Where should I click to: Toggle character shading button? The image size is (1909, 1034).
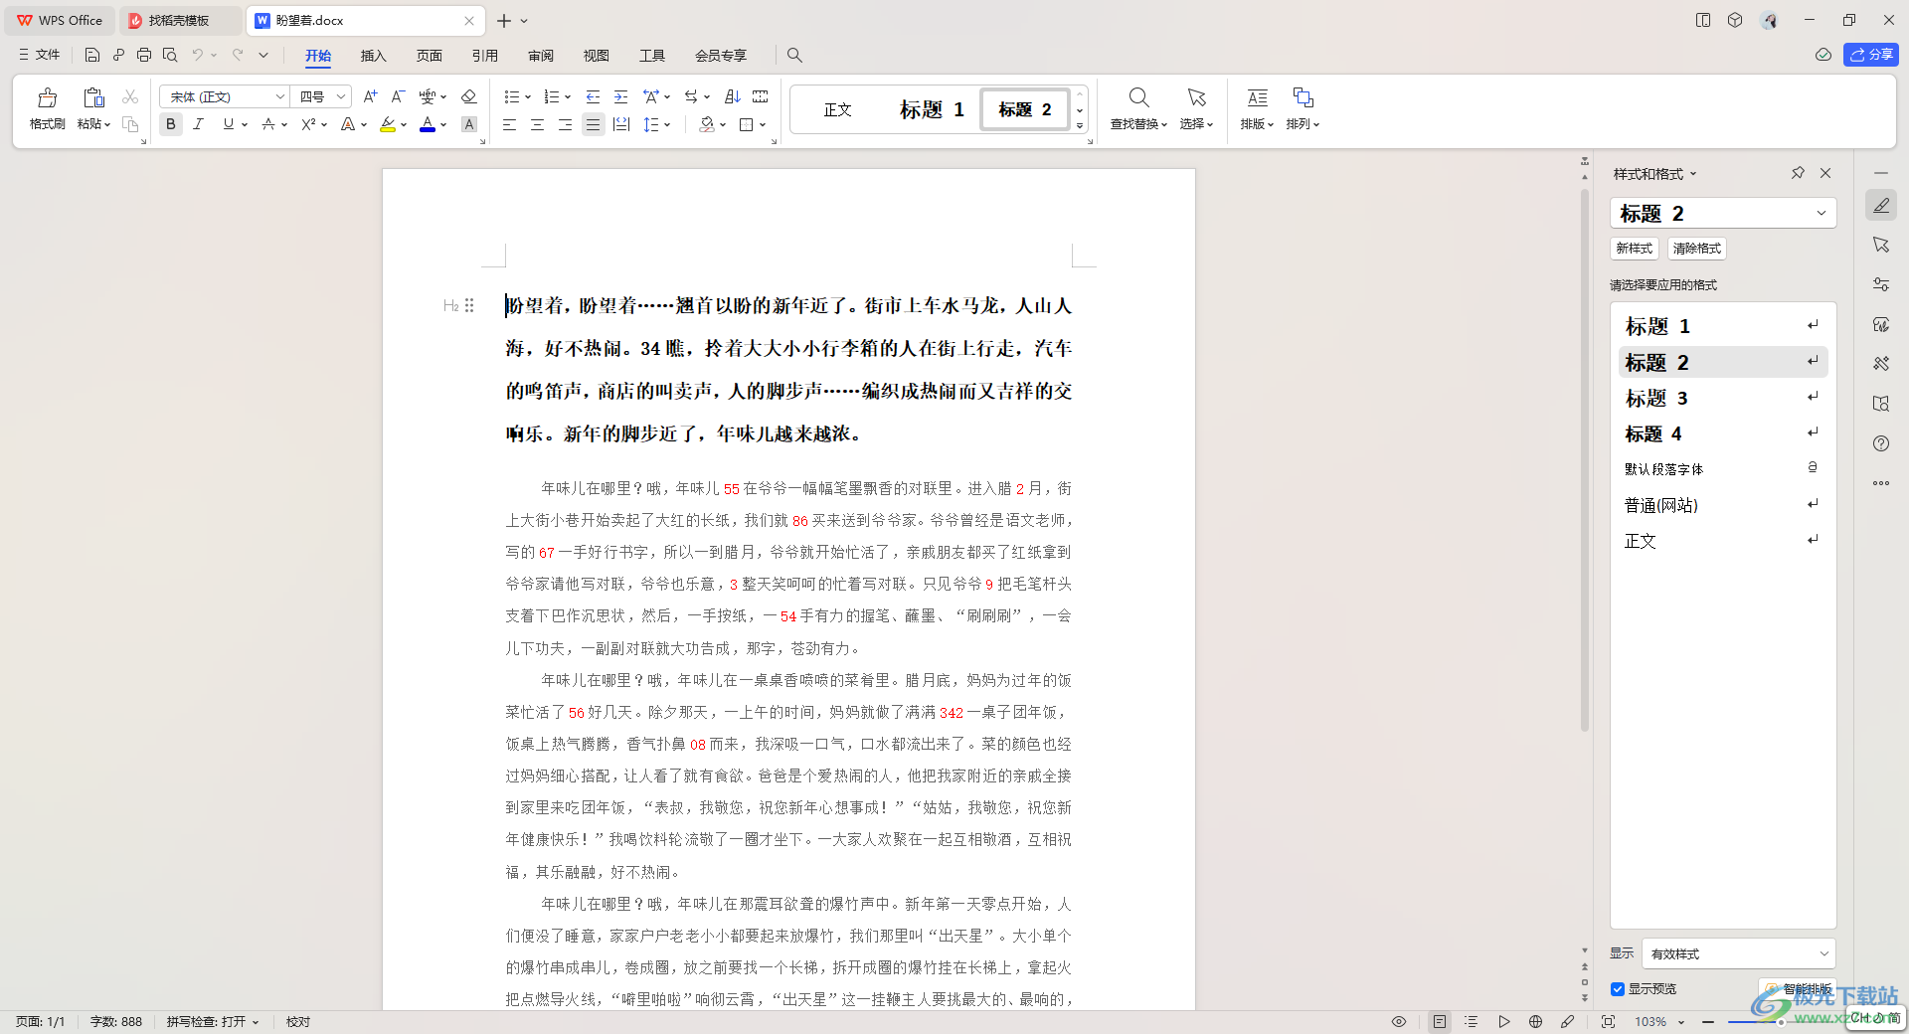(469, 124)
